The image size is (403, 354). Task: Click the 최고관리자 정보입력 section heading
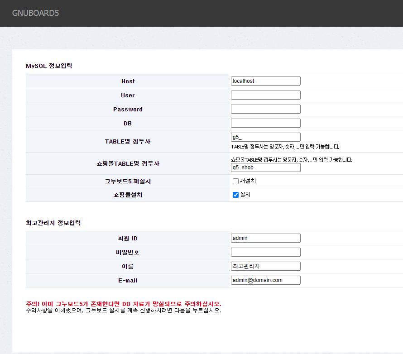click(53, 223)
